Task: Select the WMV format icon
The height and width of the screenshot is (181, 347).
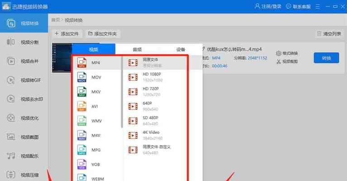Action: coord(81,121)
